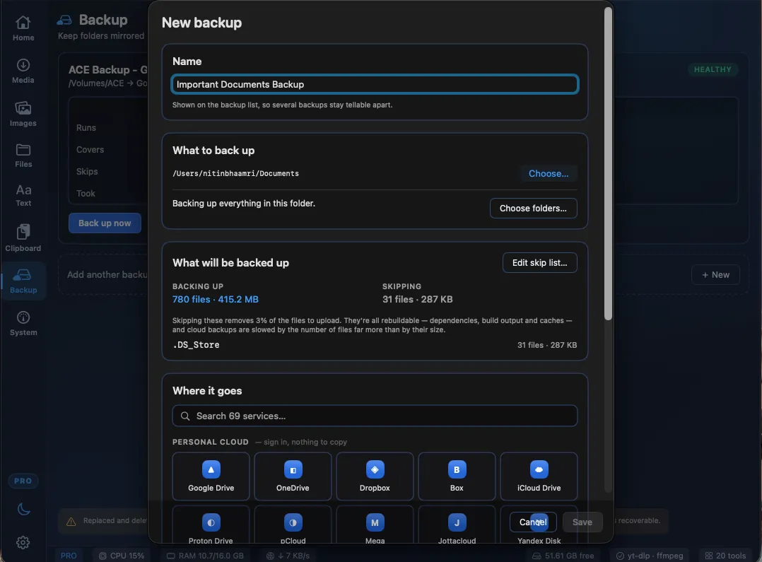This screenshot has height=562, width=762.
Task: Click 20 tools status entry
Action: click(725, 556)
